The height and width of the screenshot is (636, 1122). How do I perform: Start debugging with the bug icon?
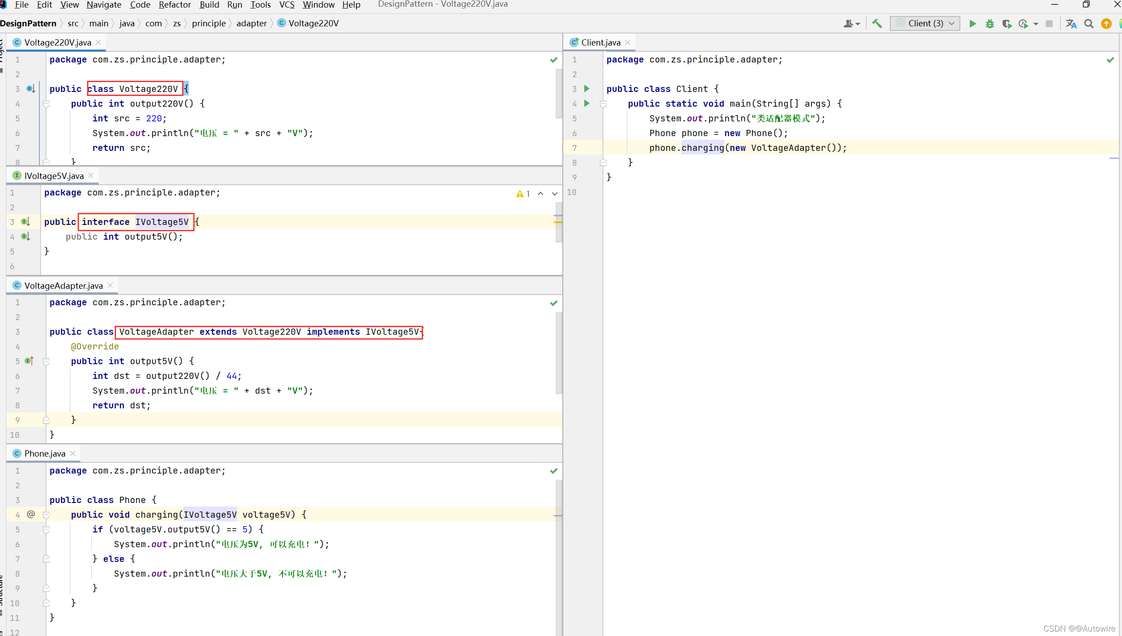click(x=989, y=24)
